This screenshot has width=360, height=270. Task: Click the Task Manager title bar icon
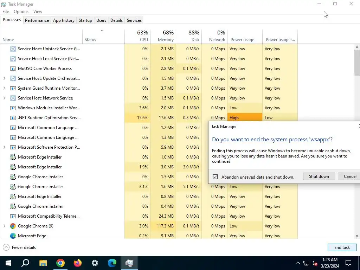(x=4, y=4)
